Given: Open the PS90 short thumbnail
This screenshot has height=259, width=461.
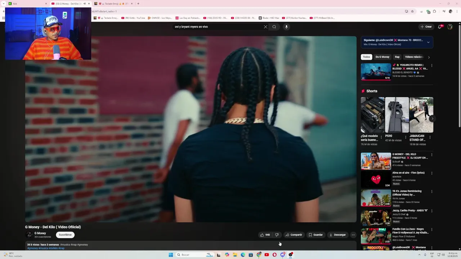Looking at the screenshot, I should pos(397,115).
